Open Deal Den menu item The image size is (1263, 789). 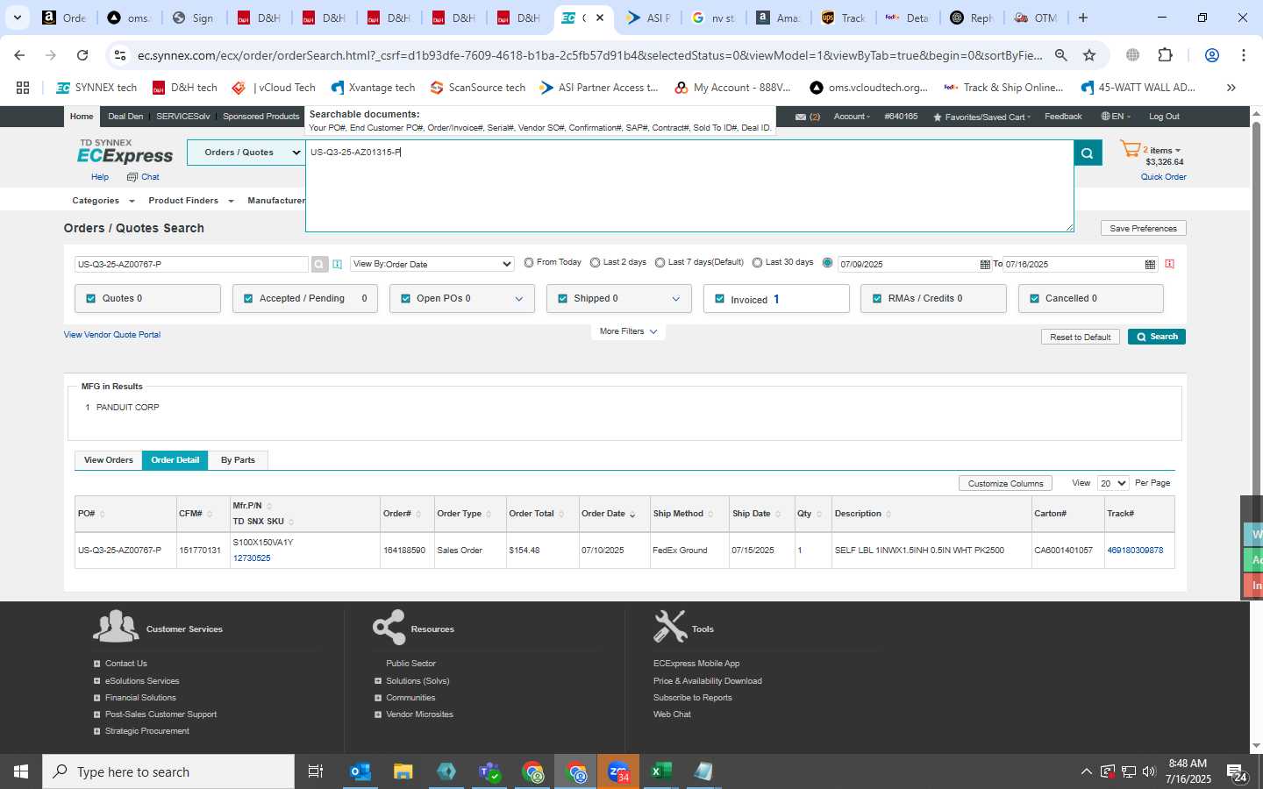[x=125, y=117]
